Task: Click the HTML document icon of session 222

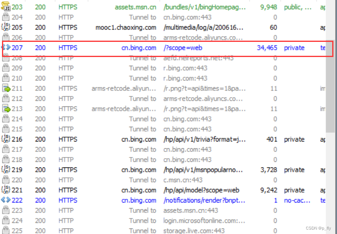Action: click(6, 200)
